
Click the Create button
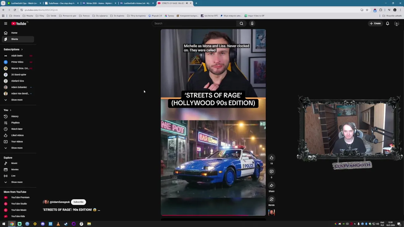pyautogui.click(x=375, y=23)
